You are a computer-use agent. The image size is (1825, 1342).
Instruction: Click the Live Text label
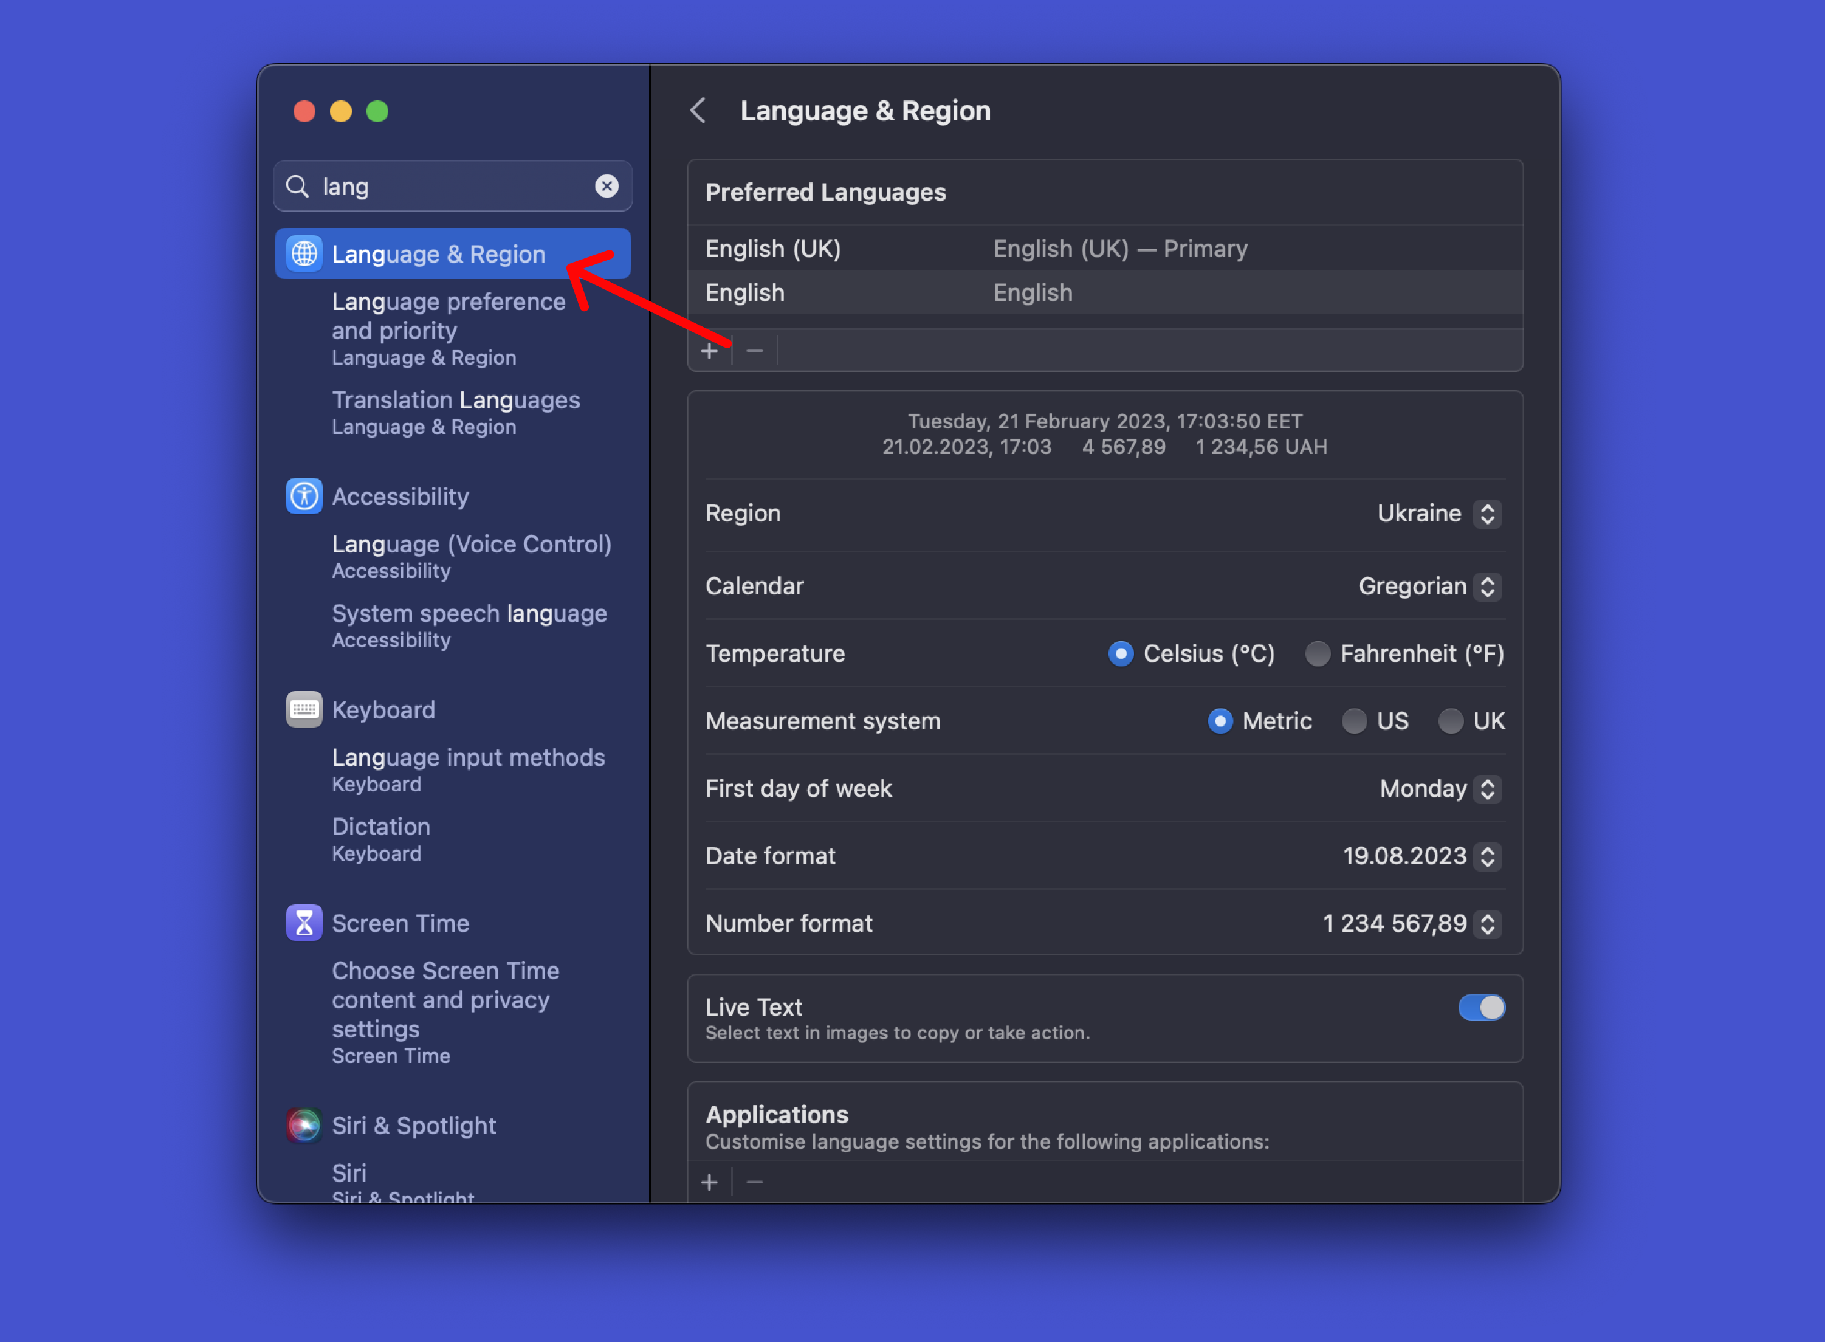(754, 1006)
